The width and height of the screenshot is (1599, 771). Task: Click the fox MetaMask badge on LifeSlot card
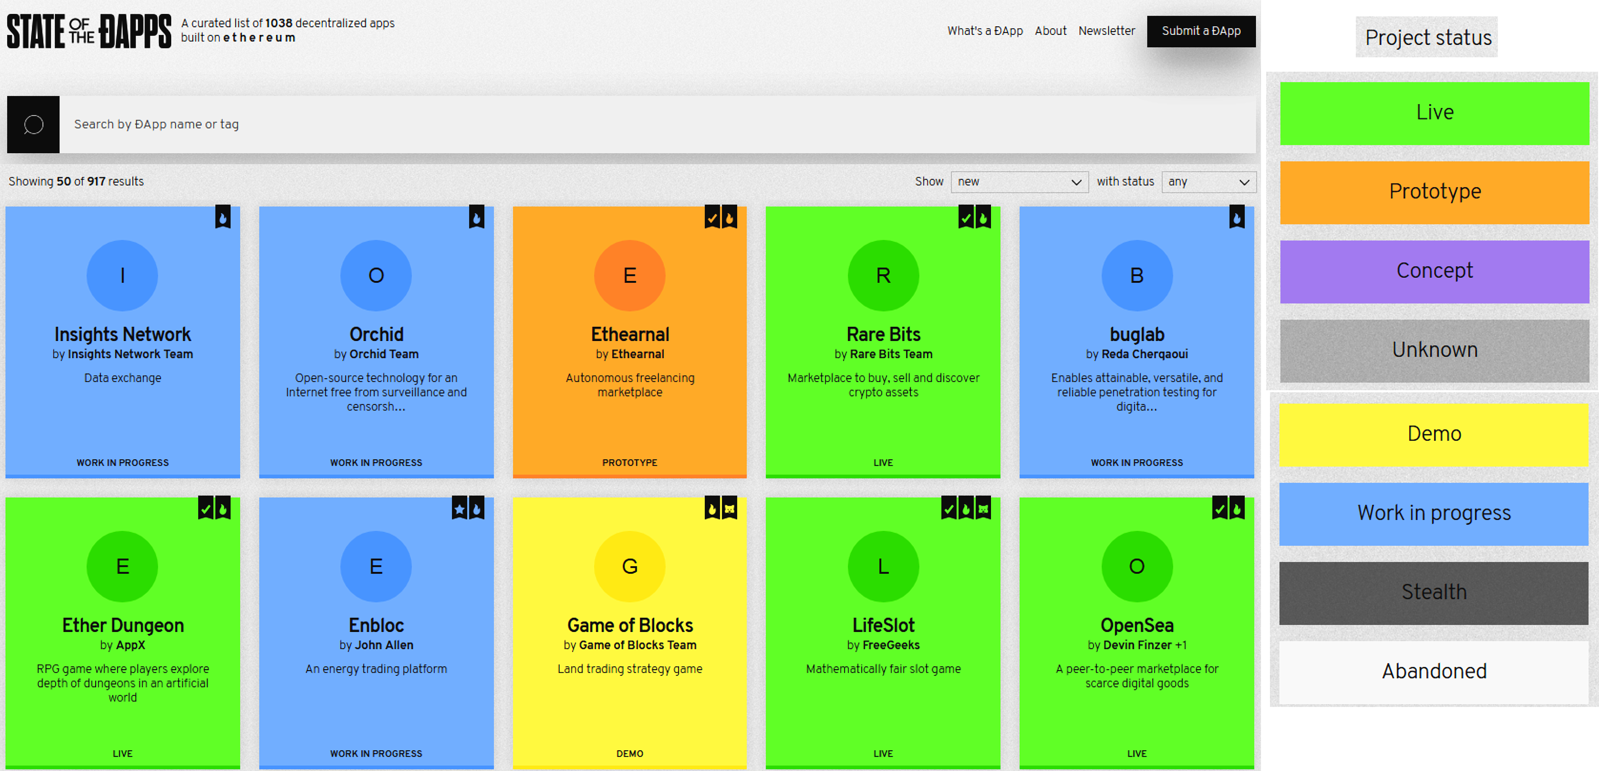pyautogui.click(x=983, y=508)
